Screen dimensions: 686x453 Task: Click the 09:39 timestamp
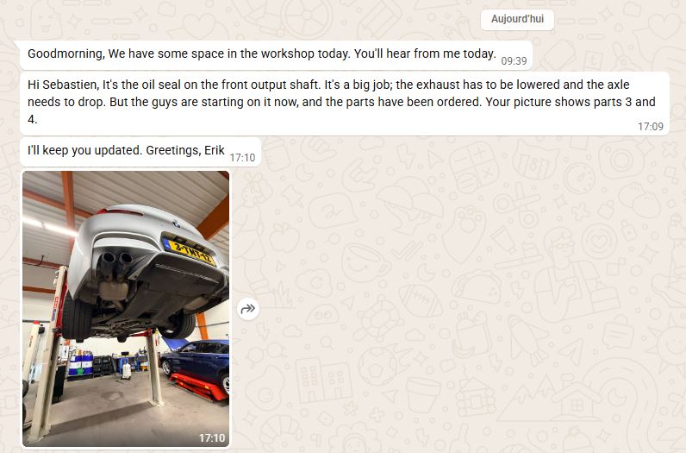click(x=514, y=61)
